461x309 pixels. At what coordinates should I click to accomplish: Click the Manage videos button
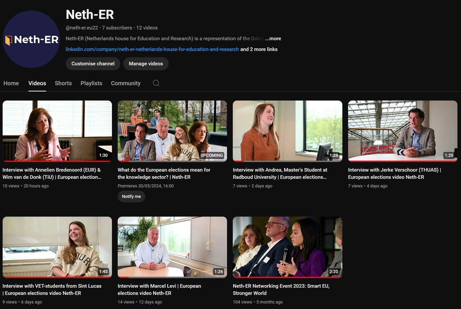146,63
